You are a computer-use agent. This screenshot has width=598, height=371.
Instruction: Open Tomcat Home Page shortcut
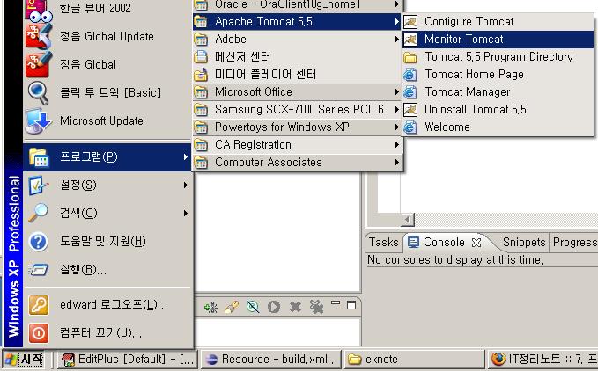pyautogui.click(x=498, y=74)
